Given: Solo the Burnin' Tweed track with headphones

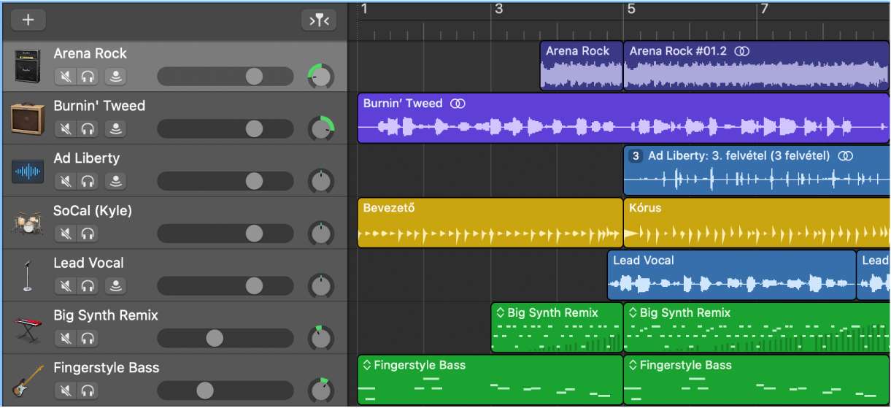Looking at the screenshot, I should tap(88, 129).
